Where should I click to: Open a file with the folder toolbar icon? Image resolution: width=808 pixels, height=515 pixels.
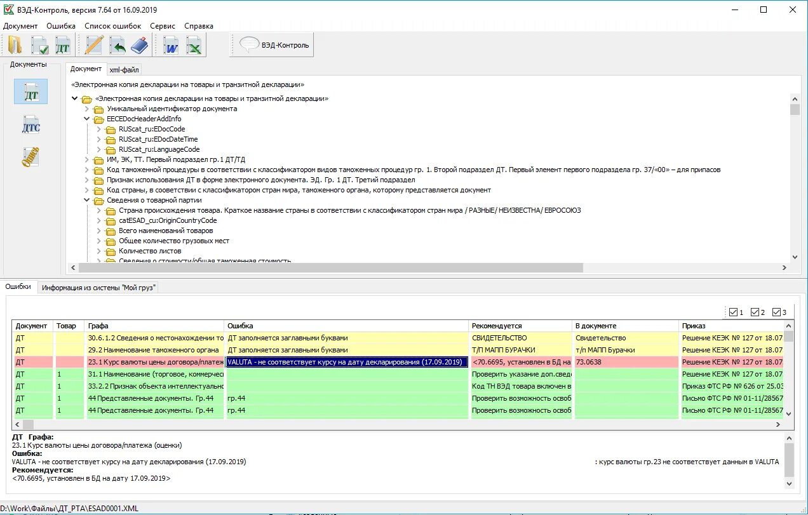[x=15, y=45]
